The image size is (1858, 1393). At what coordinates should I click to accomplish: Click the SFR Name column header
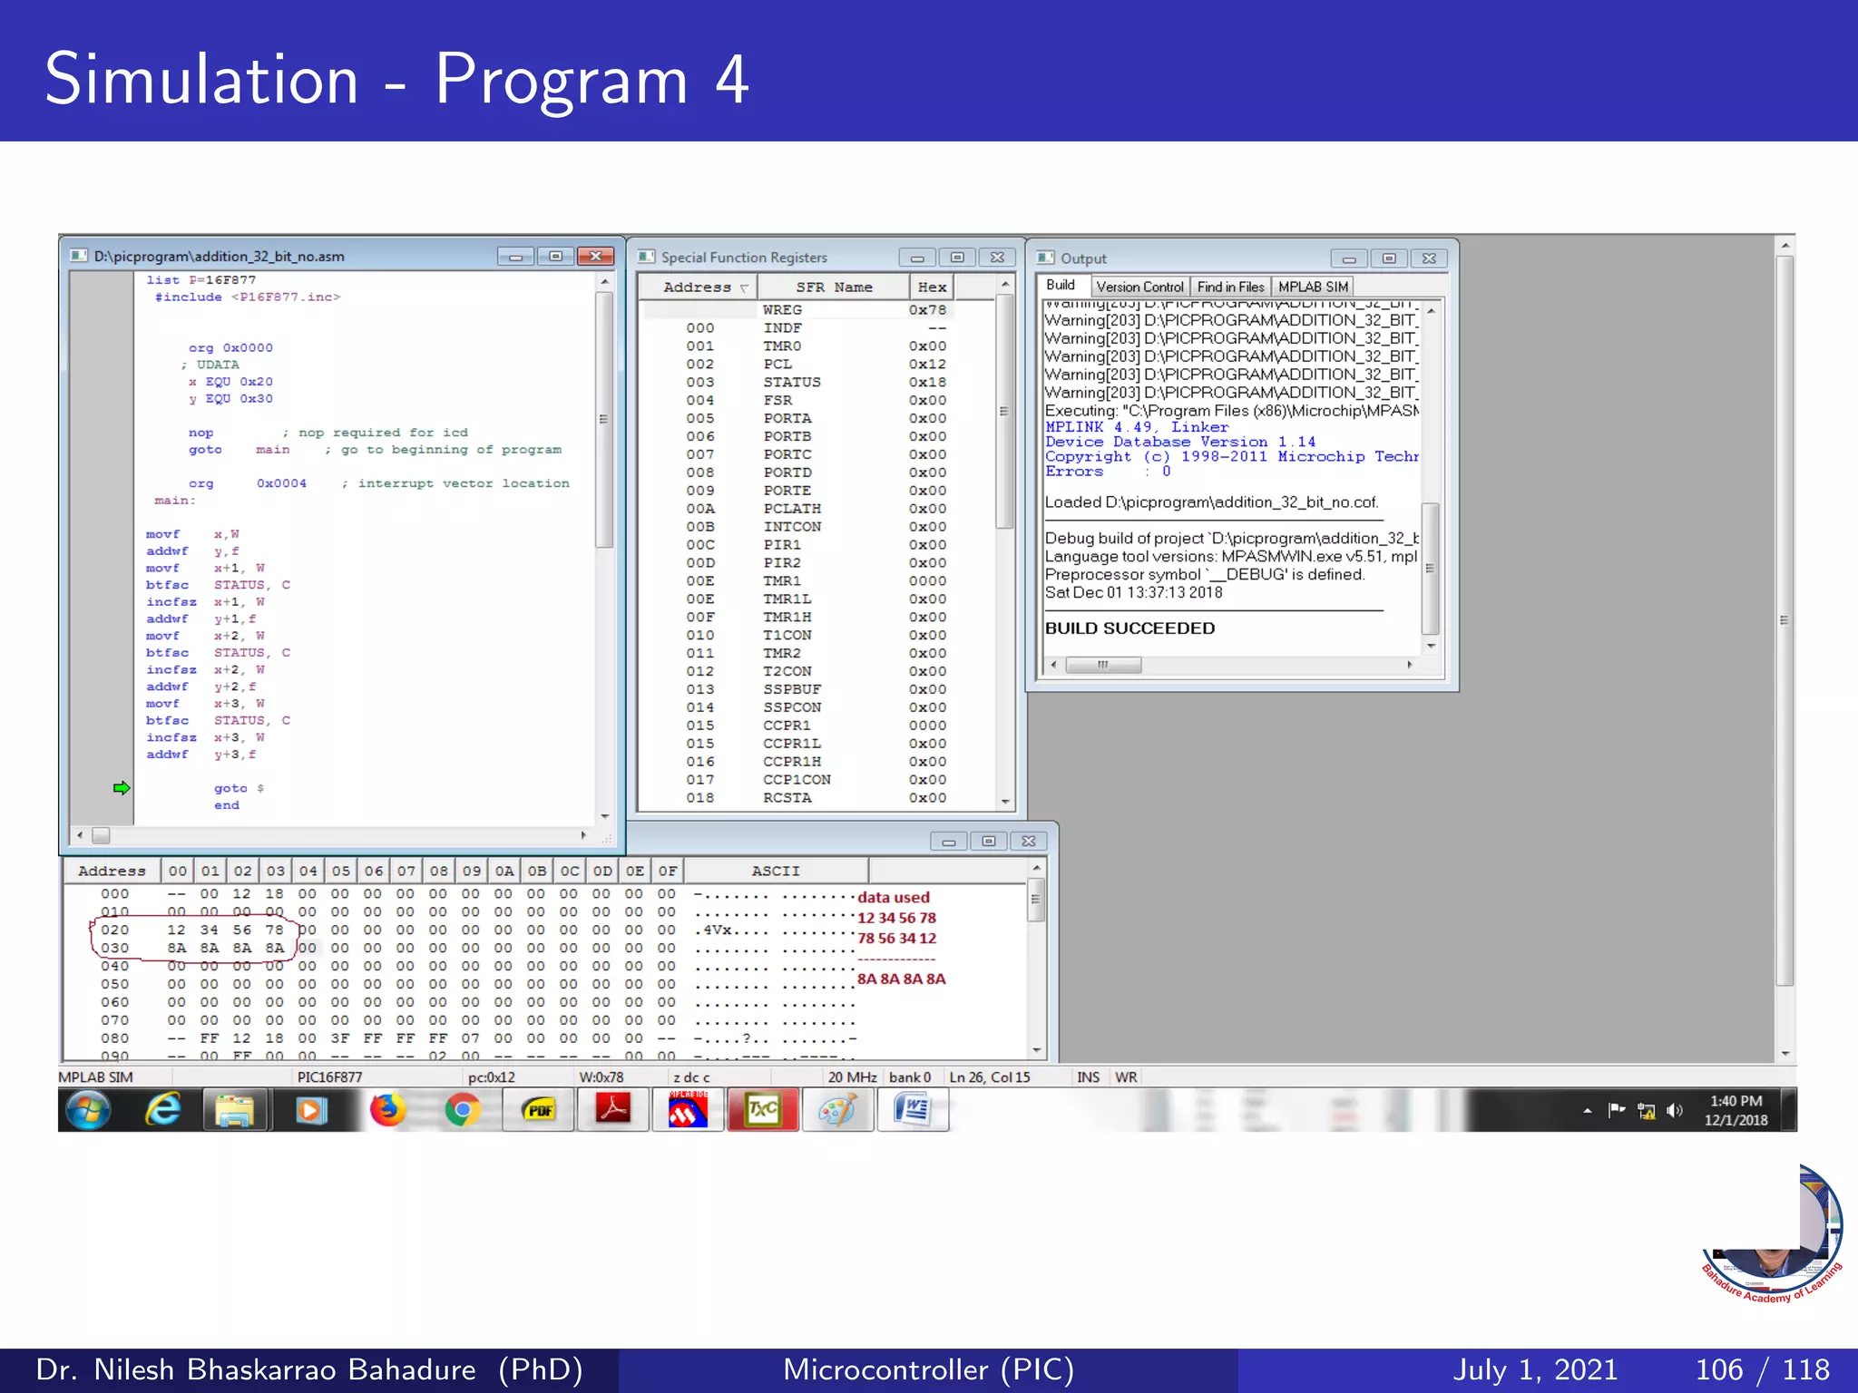click(834, 287)
